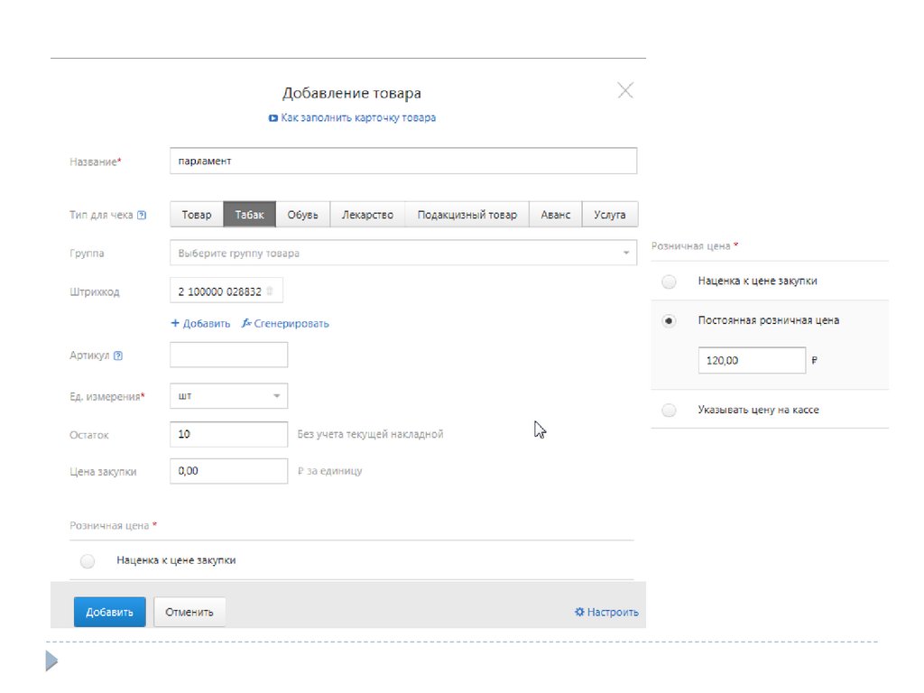The image size is (924, 693).
Task: Select the Лекарство receipt type tab
Action: click(x=367, y=215)
